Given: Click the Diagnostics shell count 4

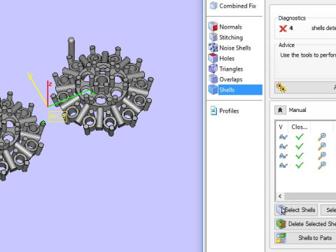Looking at the screenshot, I should tap(291, 28).
